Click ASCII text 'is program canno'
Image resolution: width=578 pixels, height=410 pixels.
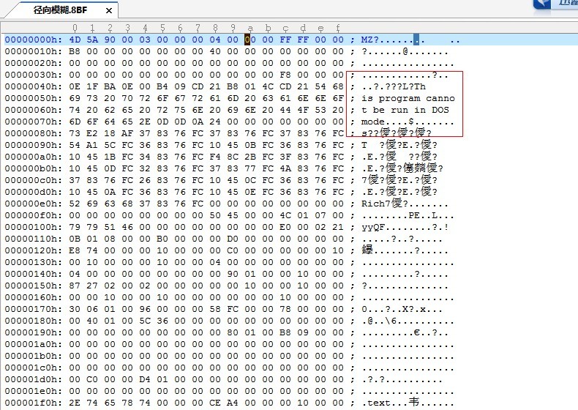408,99
